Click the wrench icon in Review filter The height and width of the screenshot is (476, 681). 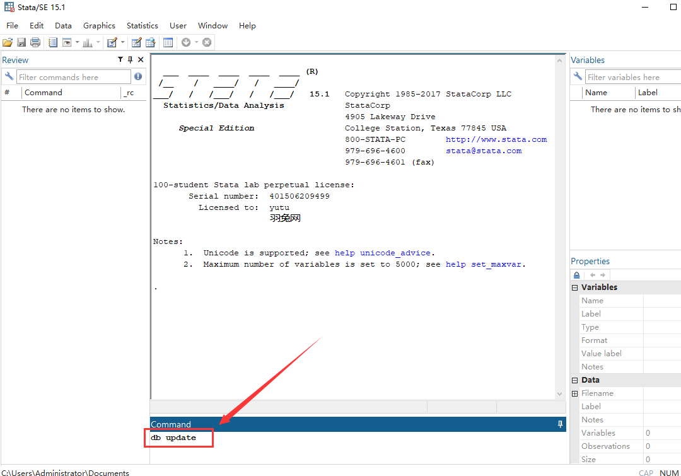(9, 76)
